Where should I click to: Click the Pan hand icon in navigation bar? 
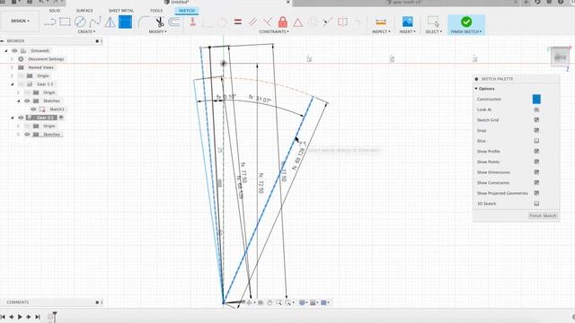(x=270, y=302)
